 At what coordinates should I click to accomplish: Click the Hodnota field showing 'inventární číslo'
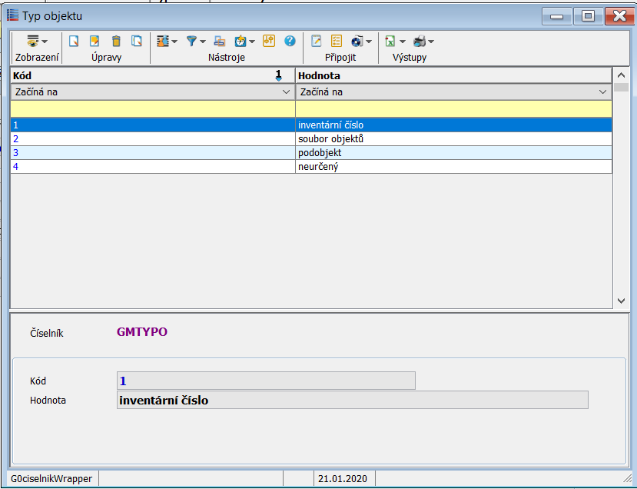(x=352, y=400)
